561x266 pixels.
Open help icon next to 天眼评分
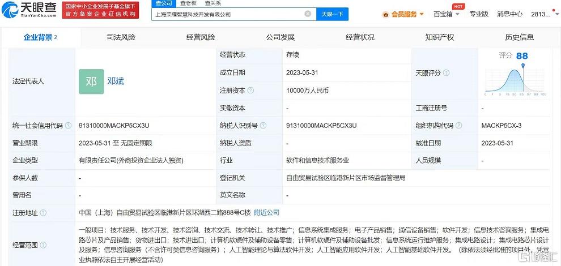point(446,72)
